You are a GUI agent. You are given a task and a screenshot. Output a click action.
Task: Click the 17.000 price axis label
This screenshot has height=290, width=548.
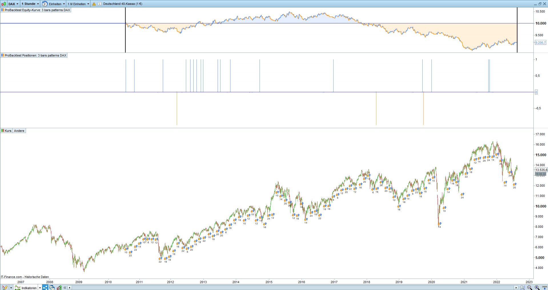click(540, 134)
